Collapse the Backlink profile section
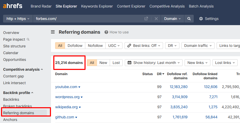 [18, 93]
